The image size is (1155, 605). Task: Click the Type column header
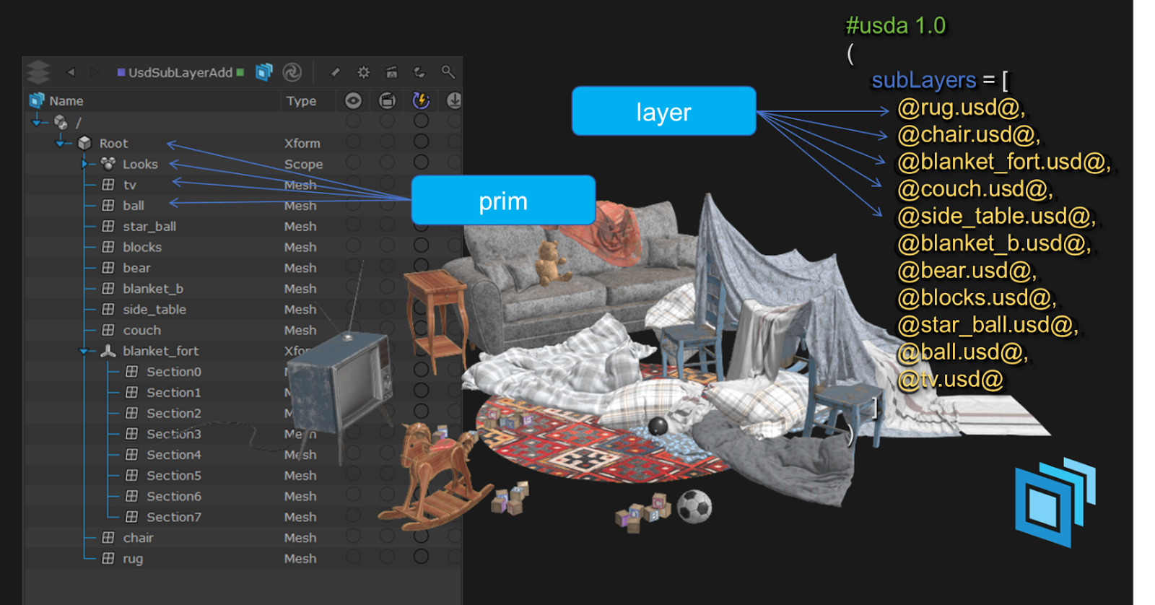tap(301, 101)
